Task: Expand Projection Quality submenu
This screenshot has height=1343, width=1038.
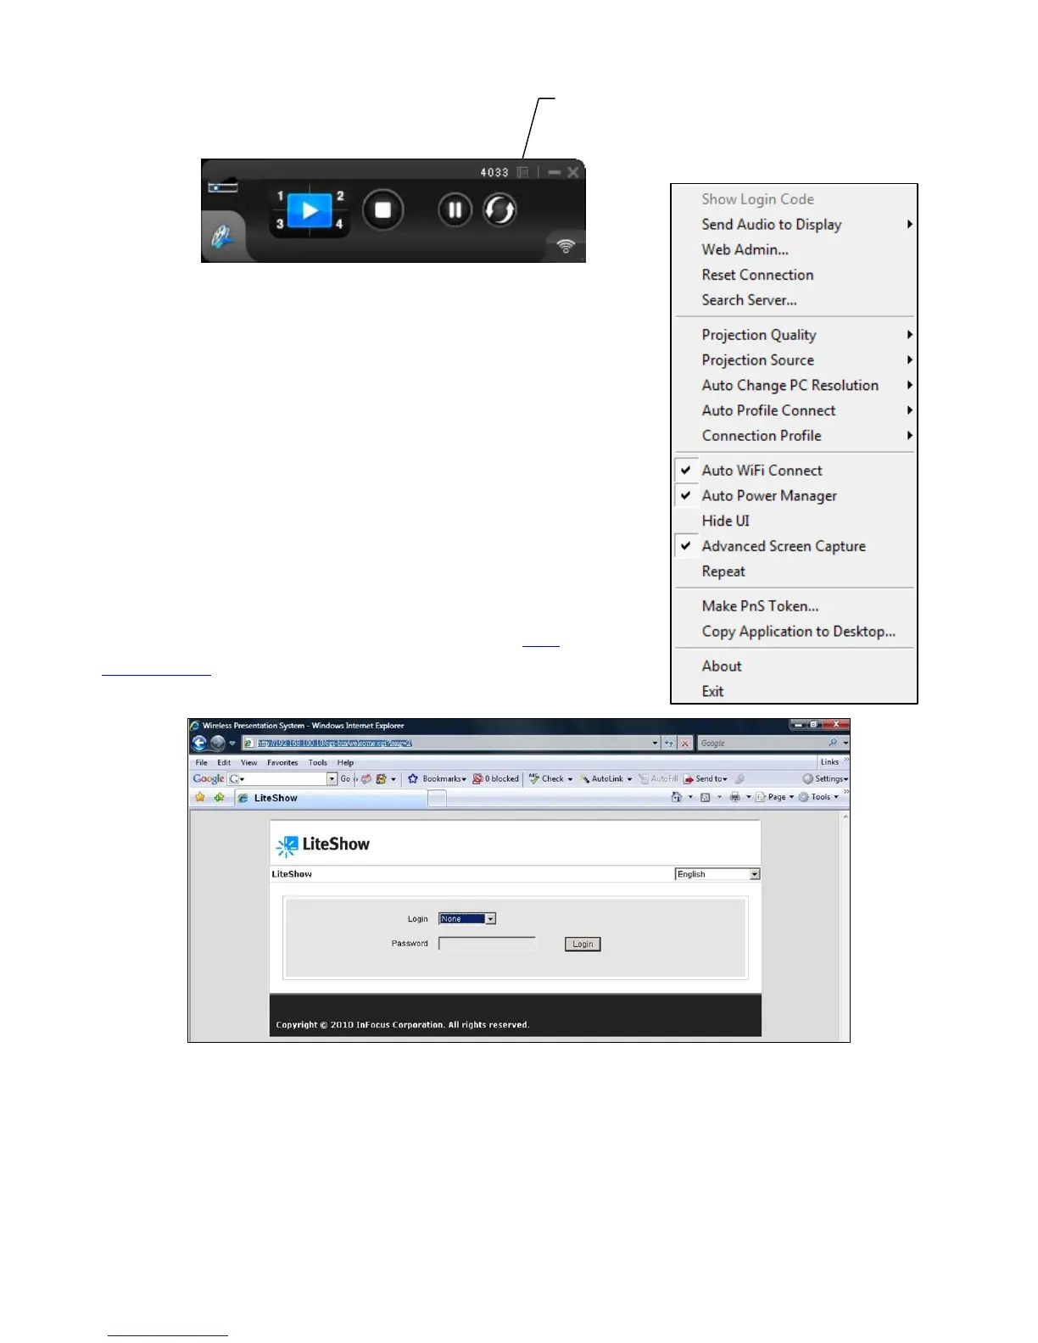Action: click(794, 335)
